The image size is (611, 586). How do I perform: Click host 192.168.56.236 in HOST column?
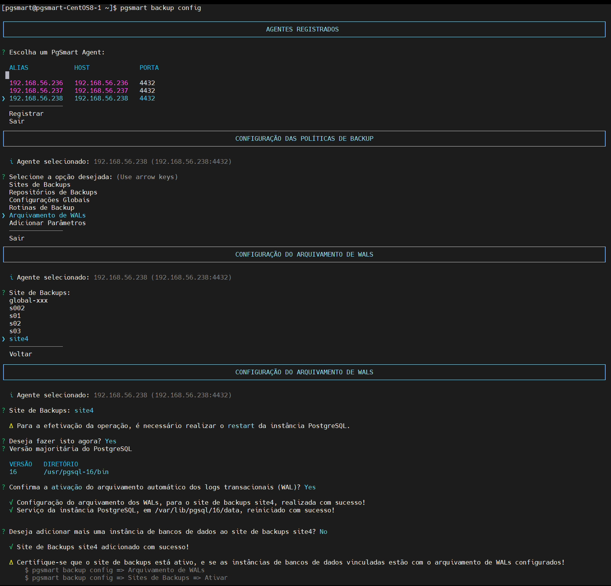tap(101, 83)
